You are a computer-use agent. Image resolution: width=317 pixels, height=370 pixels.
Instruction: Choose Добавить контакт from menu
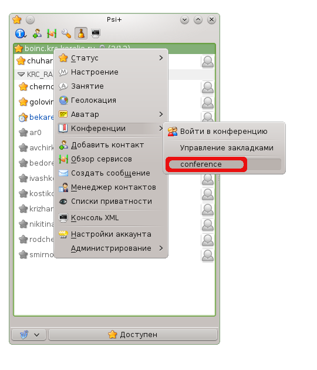pos(111,145)
